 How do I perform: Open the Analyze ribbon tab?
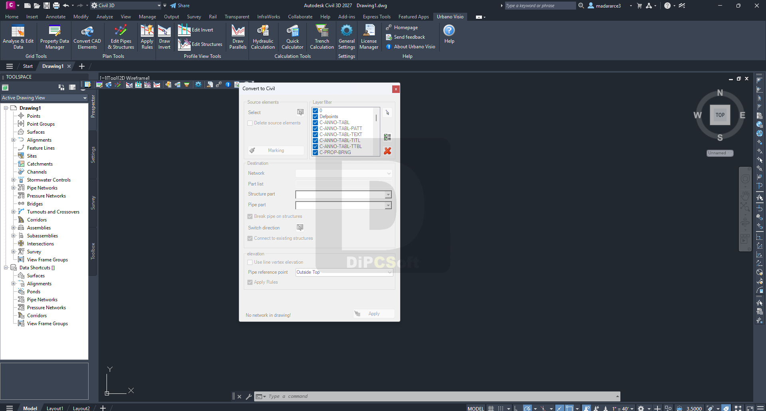[x=105, y=17]
